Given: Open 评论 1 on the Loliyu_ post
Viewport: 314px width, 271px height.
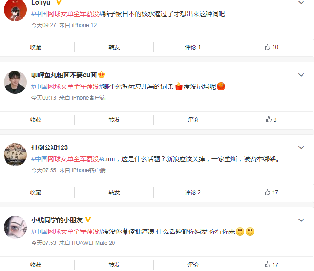Looking at the screenshot, I should (x=193, y=47).
